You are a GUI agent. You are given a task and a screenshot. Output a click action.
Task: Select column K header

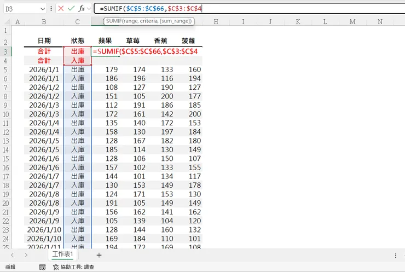pyautogui.click(x=298, y=22)
